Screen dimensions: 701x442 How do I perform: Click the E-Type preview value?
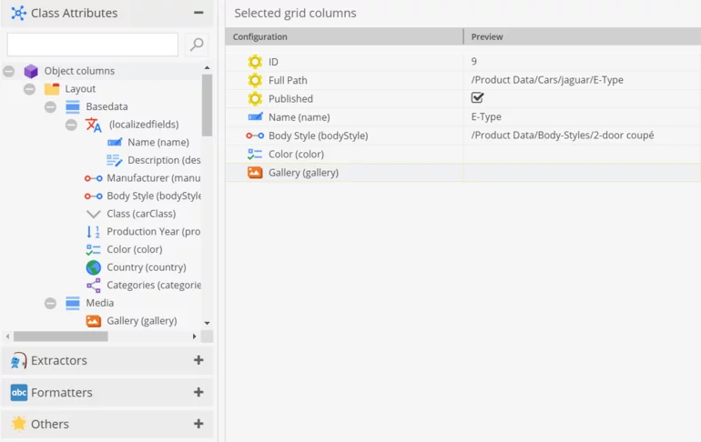[486, 117]
